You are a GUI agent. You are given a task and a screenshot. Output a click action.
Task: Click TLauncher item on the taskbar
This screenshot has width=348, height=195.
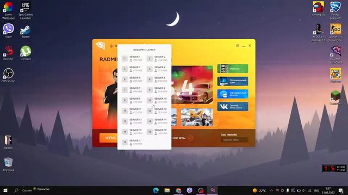pos(41,189)
